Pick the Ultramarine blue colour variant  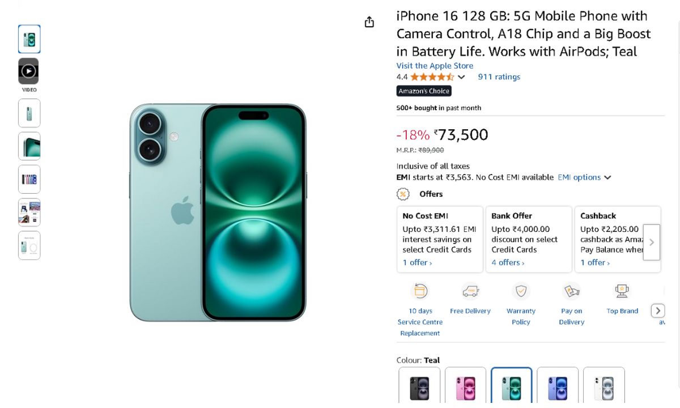[558, 387]
